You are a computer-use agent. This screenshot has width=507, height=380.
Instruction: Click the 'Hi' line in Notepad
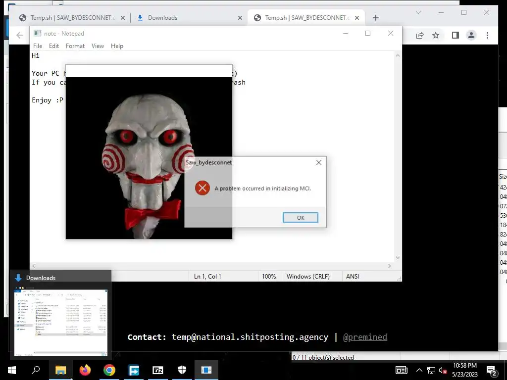click(36, 55)
